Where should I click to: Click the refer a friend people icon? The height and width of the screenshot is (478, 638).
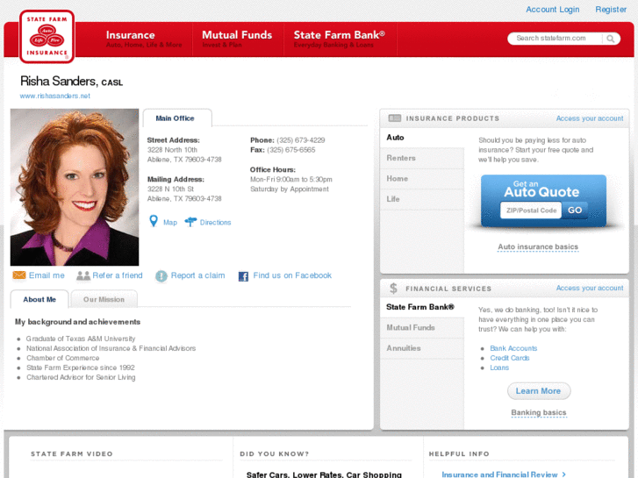coord(83,275)
